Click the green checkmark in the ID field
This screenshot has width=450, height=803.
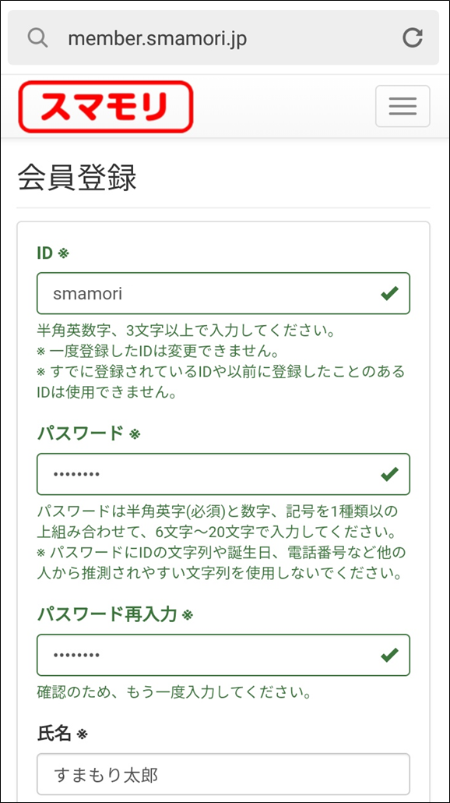[389, 293]
